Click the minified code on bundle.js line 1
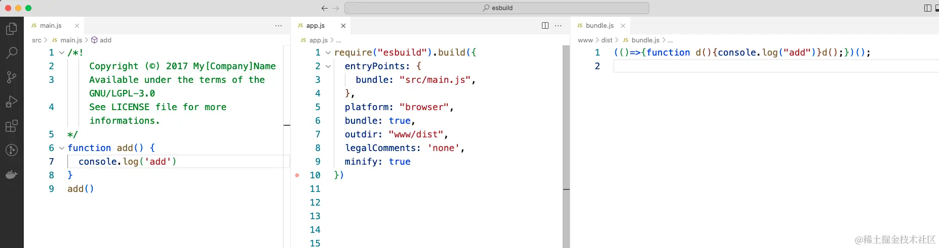 point(742,53)
